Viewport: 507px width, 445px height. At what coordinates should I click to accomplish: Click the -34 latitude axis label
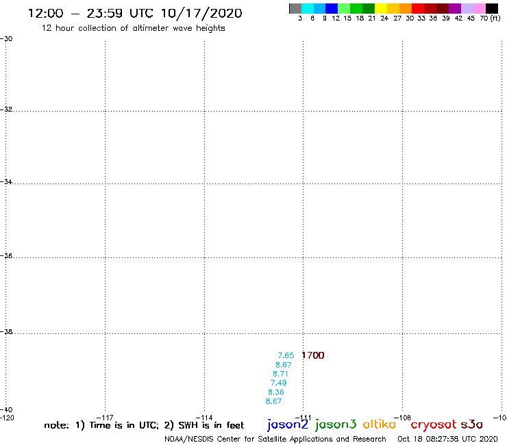click(6, 181)
